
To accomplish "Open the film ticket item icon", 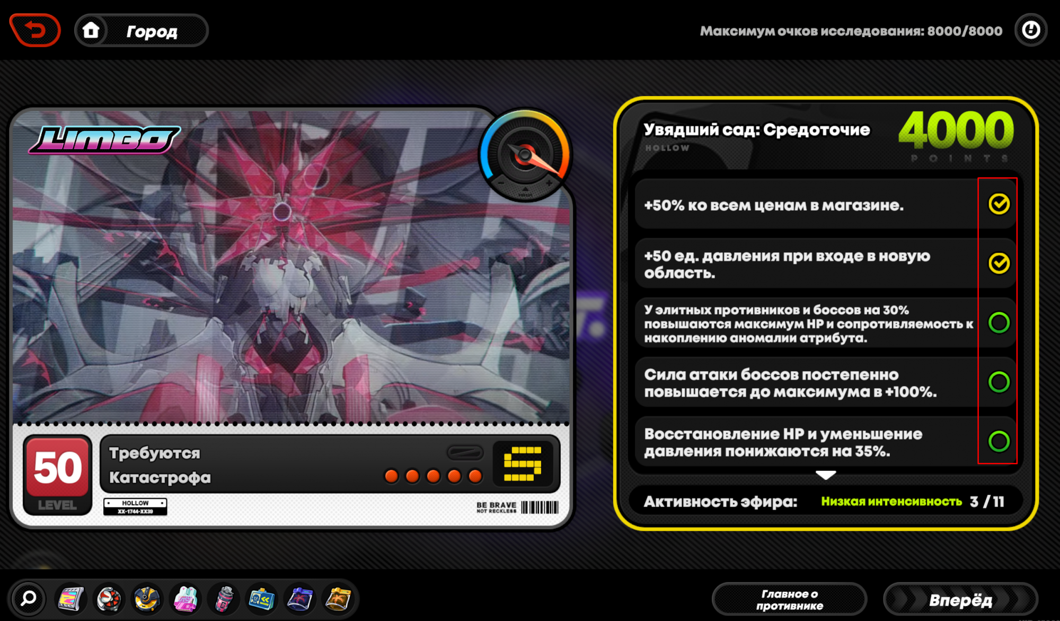I will coord(70,599).
